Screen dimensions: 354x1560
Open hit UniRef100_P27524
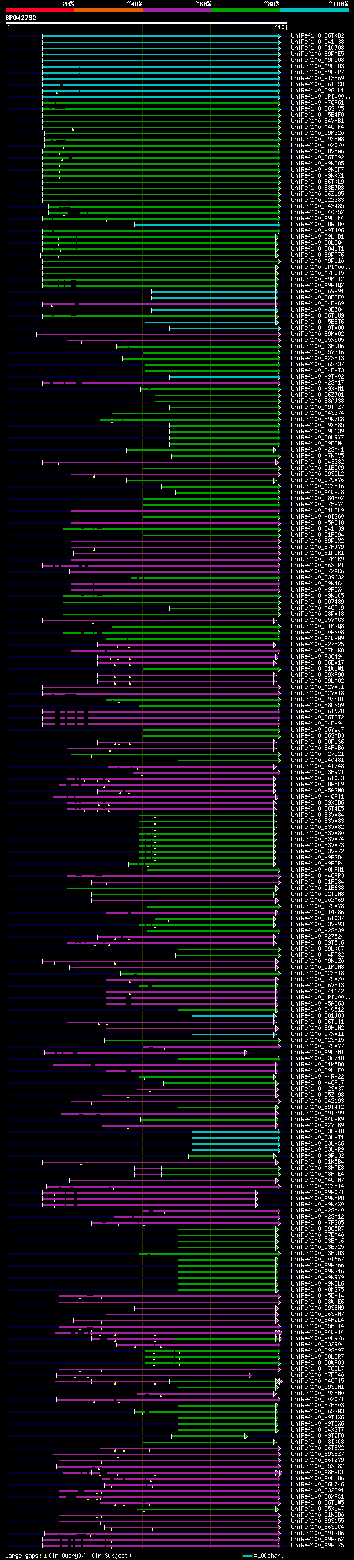(317, 937)
